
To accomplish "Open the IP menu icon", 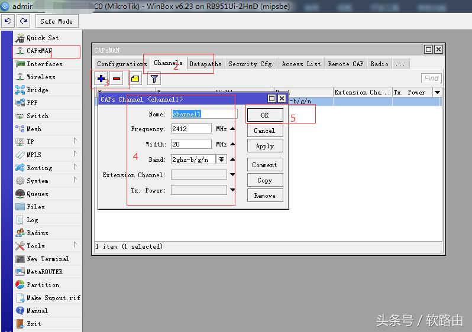I will (x=20, y=142).
